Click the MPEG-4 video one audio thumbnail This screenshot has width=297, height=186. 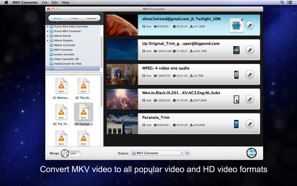[x=122, y=74]
